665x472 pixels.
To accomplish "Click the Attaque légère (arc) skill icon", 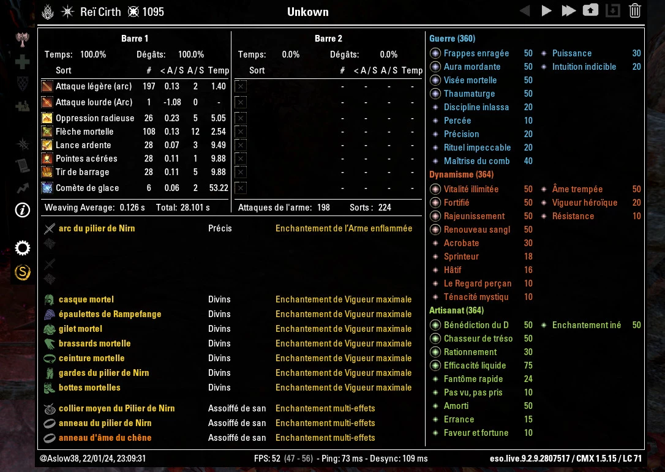I will click(x=47, y=86).
